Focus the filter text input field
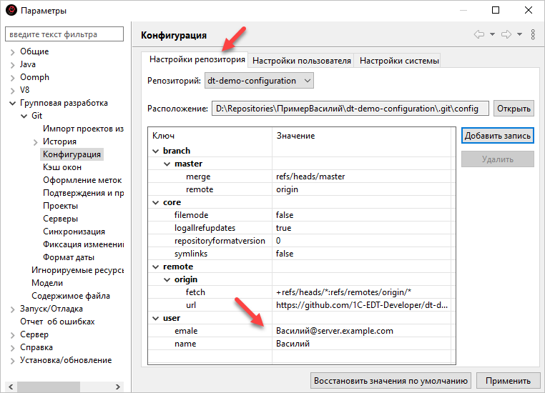This screenshot has width=545, height=393. (64, 34)
